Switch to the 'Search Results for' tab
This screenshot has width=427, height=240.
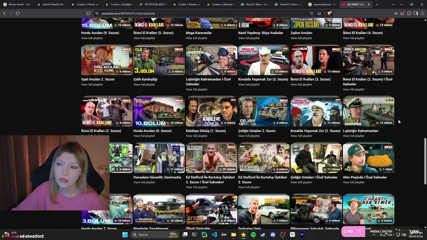[51, 4]
